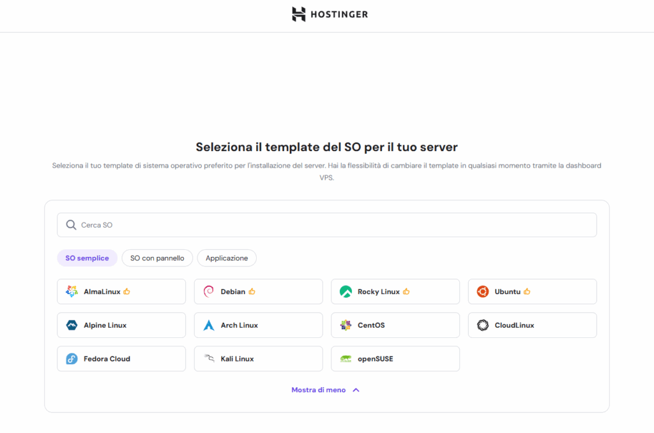
Task: Choose the CloudLinux label
Action: click(514, 325)
